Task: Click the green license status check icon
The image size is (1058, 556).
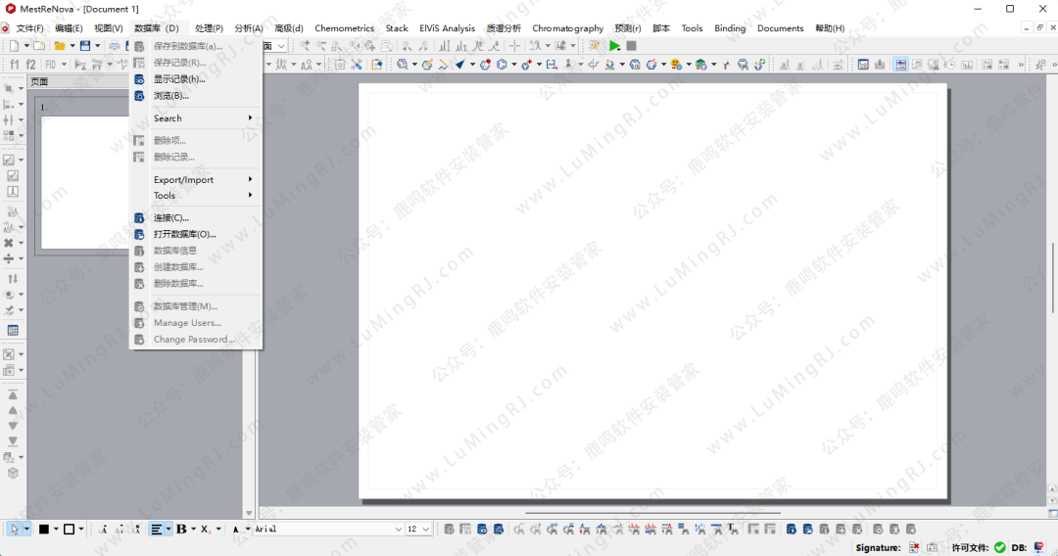Action: click(1000, 547)
